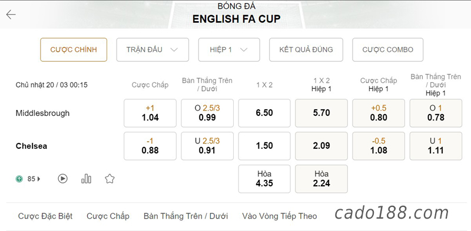Mark match as favorite with star icon
471x231 pixels.
click(x=110, y=179)
